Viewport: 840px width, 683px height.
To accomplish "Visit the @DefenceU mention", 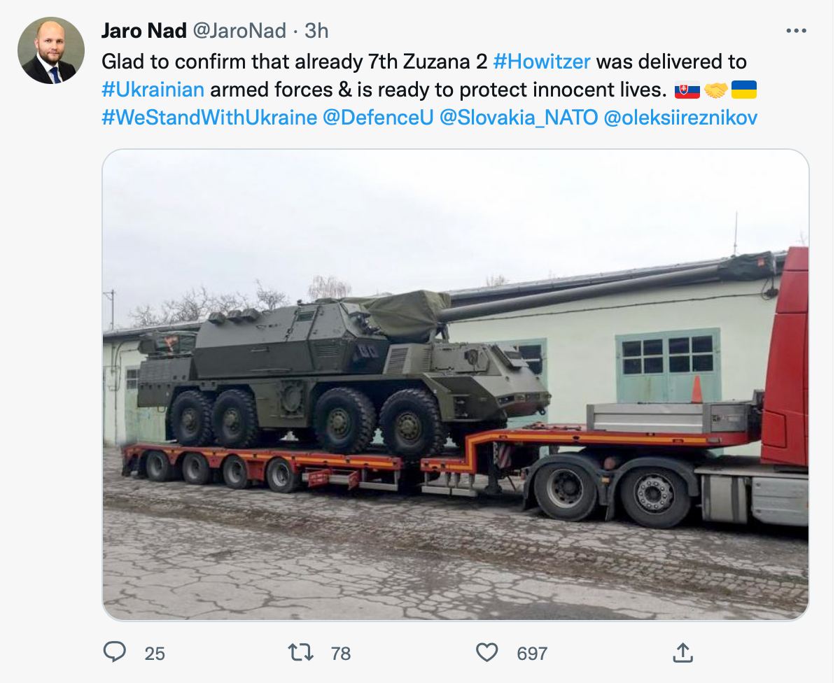I will point(378,117).
